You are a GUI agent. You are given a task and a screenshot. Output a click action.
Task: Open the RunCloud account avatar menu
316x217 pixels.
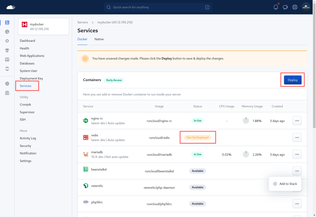click(306, 7)
